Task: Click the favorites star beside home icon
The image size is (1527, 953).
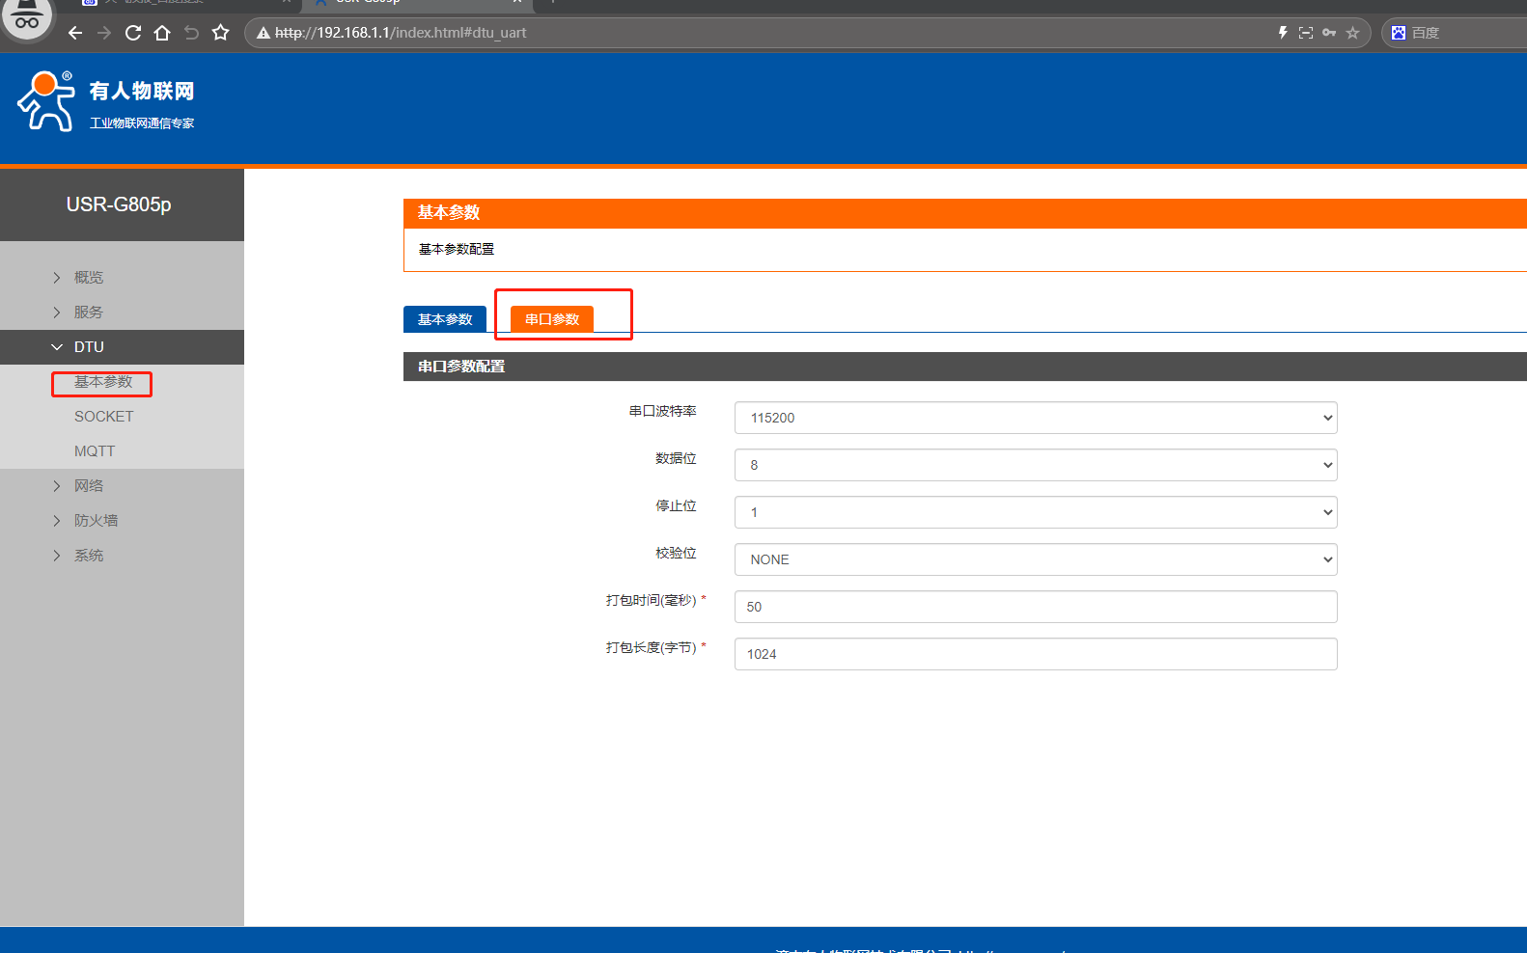Action: 220,33
